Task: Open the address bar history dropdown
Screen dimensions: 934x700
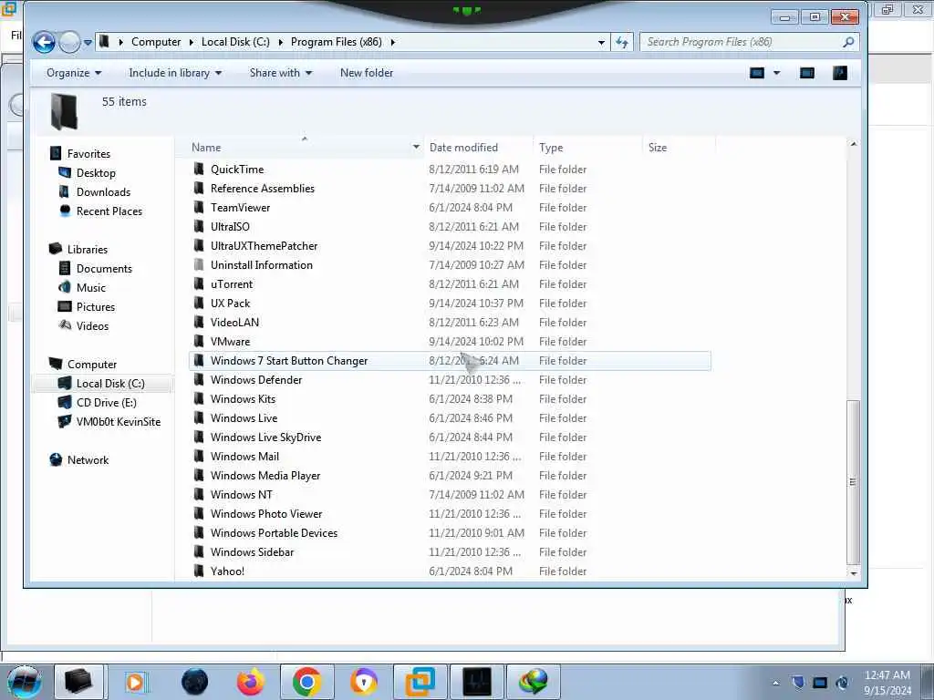Action: click(x=601, y=42)
